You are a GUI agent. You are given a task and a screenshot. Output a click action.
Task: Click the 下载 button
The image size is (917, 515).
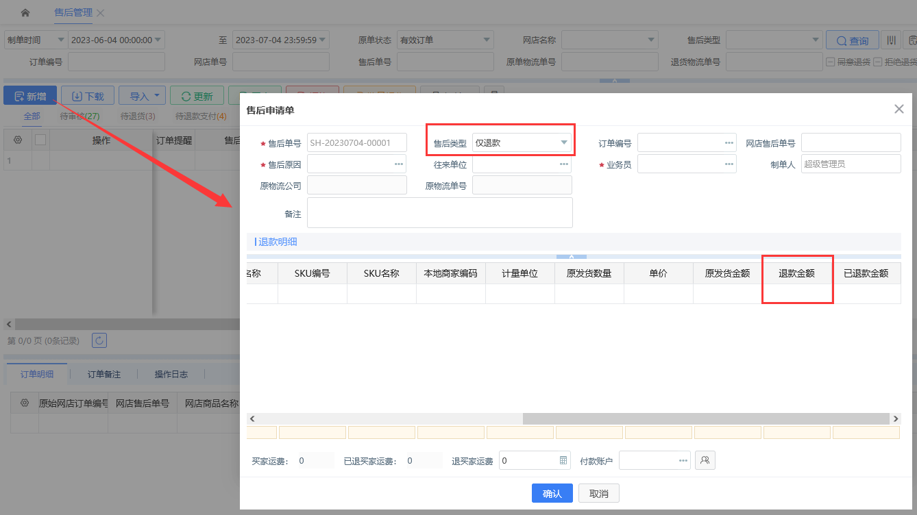click(88, 96)
